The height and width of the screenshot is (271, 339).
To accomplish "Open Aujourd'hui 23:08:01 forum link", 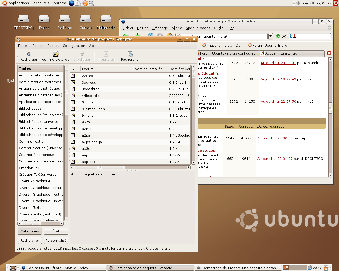I will [278, 63].
